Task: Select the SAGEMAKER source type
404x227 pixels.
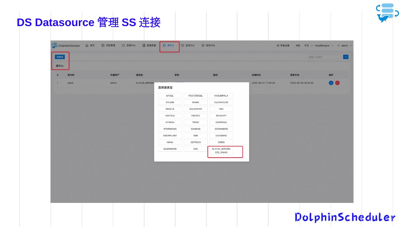Action: tap(170, 149)
